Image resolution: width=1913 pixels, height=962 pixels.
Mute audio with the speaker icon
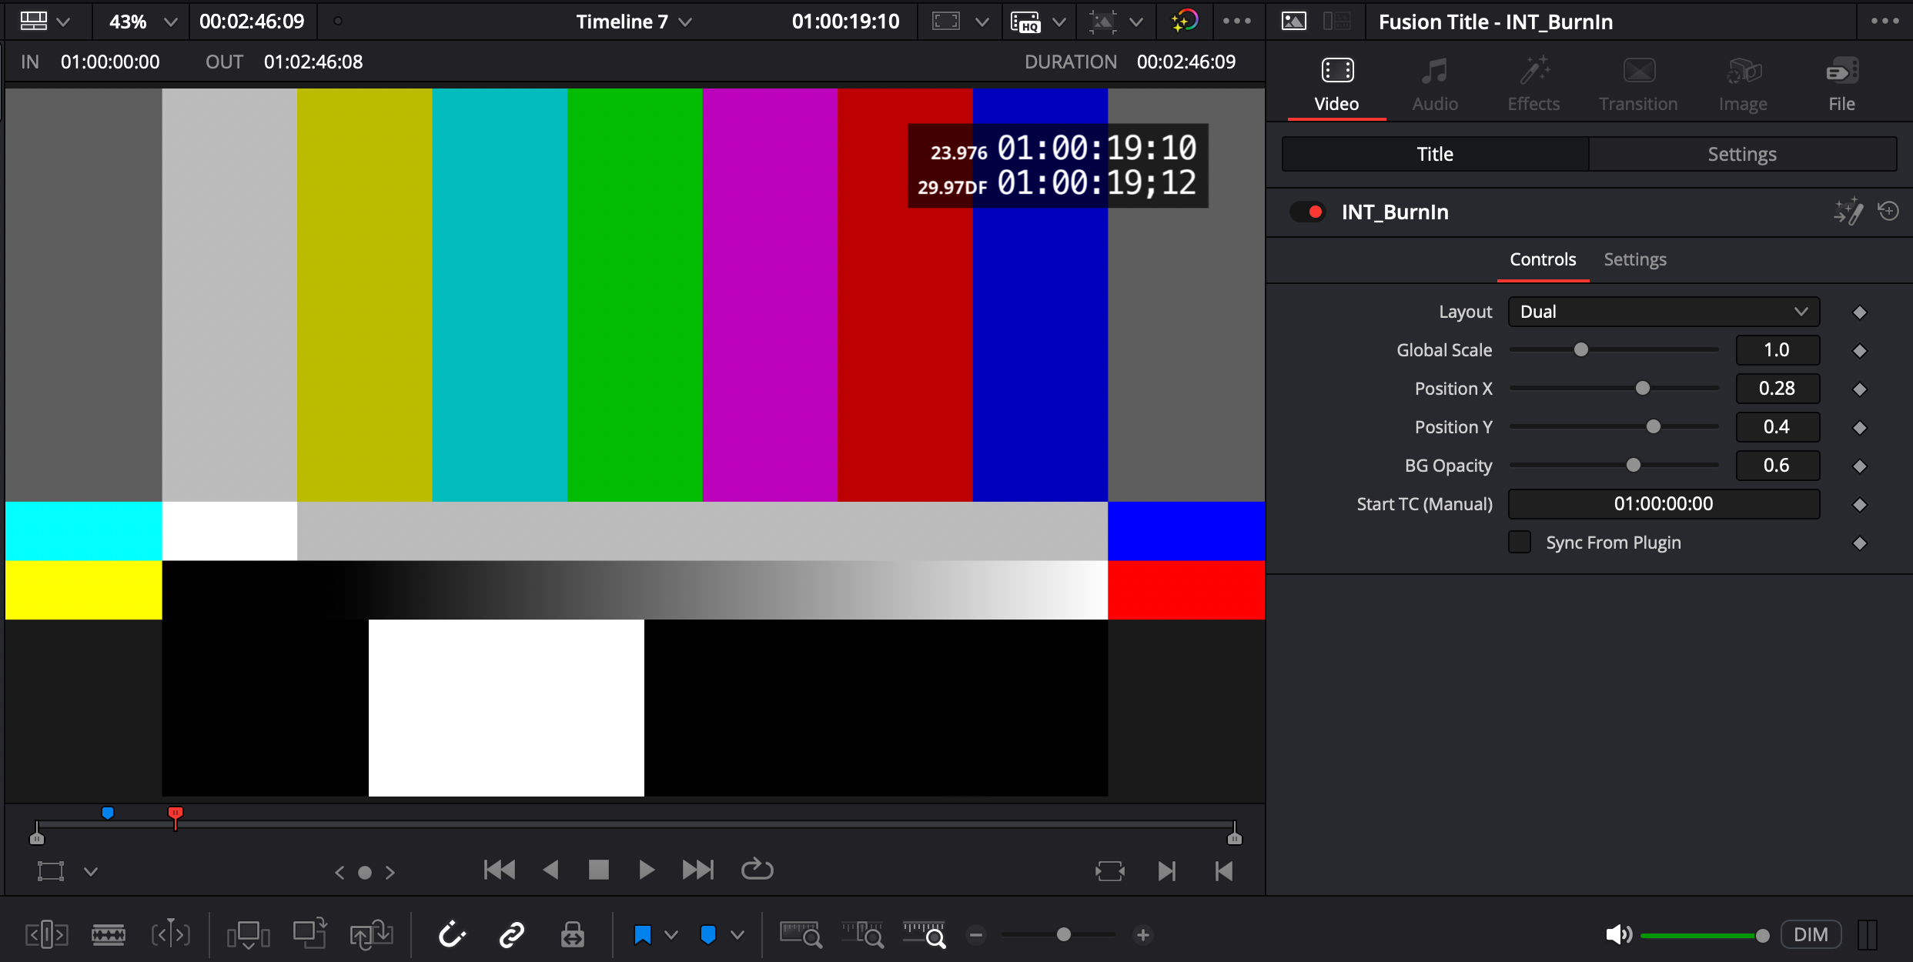click(x=1618, y=935)
